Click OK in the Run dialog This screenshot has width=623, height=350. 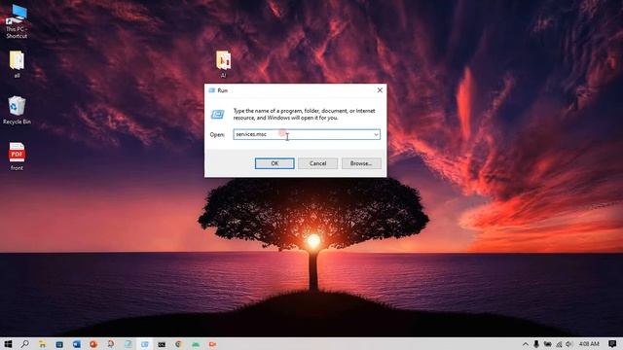coord(275,163)
